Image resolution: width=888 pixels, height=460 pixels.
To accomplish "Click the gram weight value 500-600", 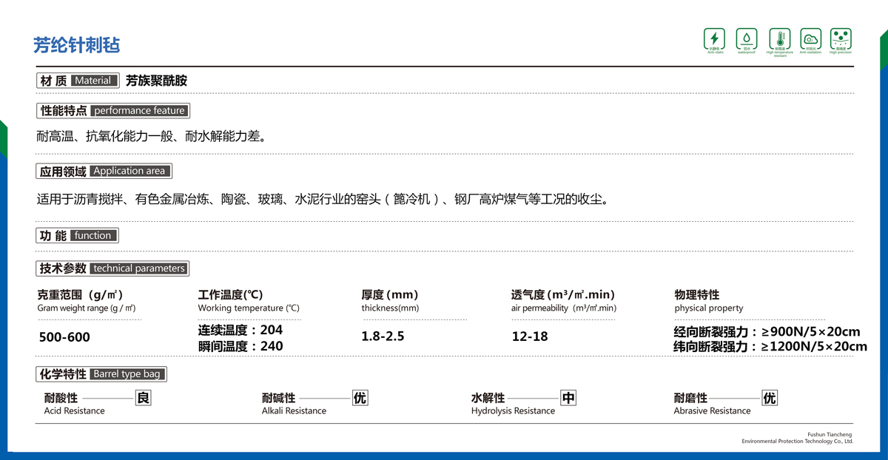I will pos(64,337).
